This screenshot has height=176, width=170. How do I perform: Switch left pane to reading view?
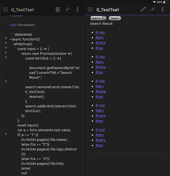58,10
